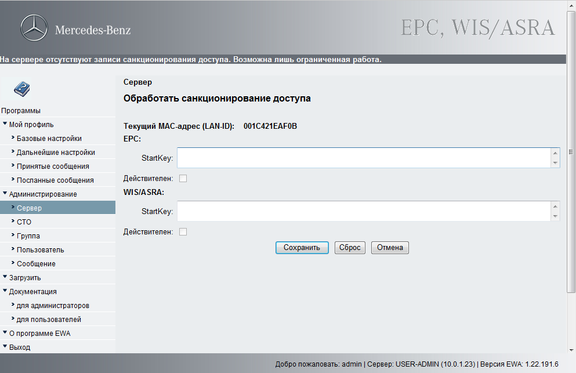
Task: Click the access authorization warning banner
Action: (283, 60)
